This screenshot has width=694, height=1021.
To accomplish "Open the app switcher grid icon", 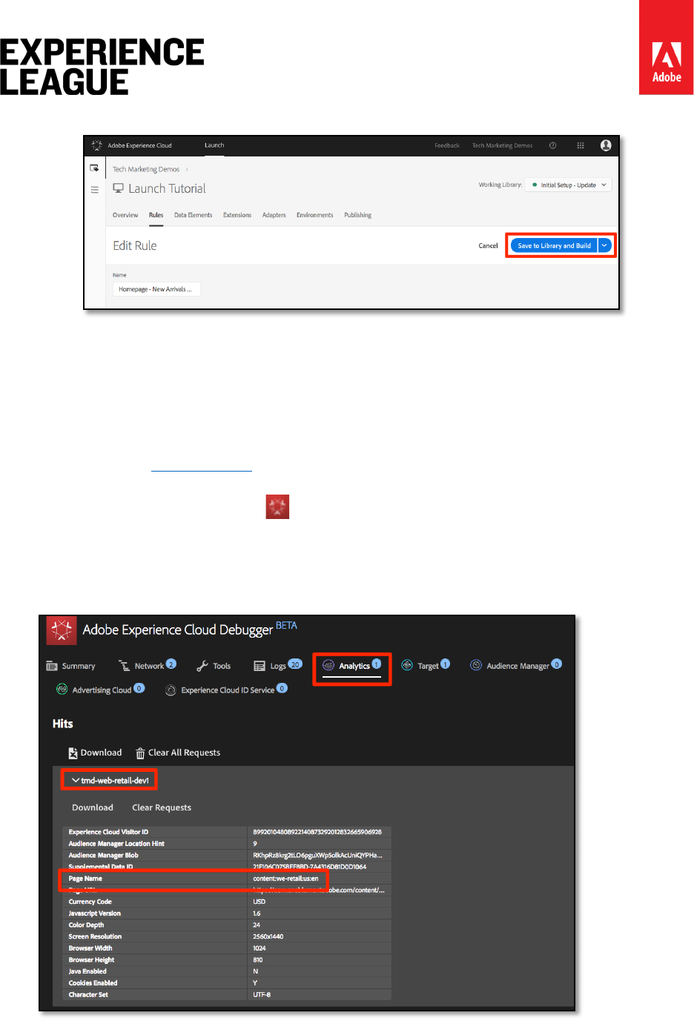I will (581, 145).
